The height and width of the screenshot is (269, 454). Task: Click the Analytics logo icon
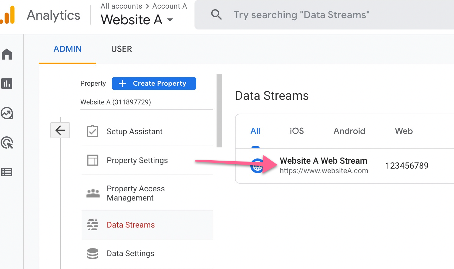8,15
